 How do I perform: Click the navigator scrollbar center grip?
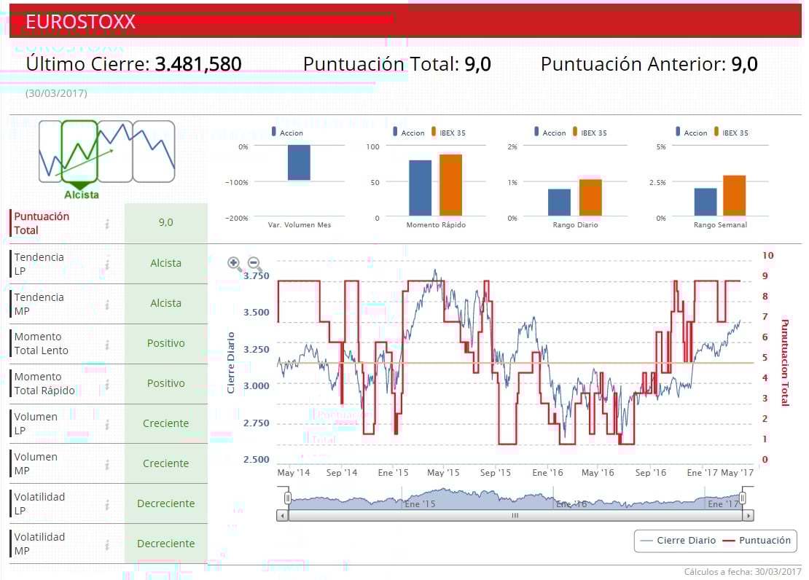(x=515, y=515)
